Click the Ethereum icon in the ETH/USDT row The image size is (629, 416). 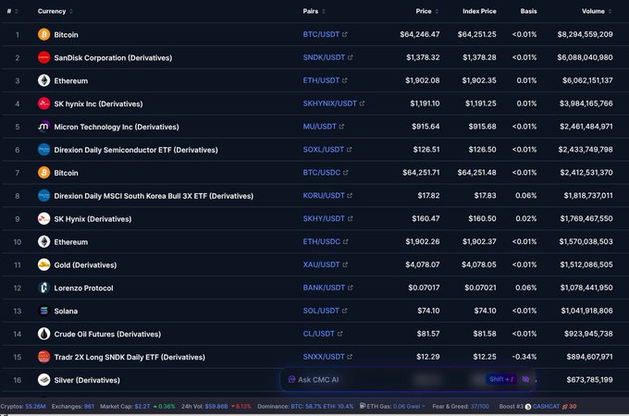click(x=43, y=80)
